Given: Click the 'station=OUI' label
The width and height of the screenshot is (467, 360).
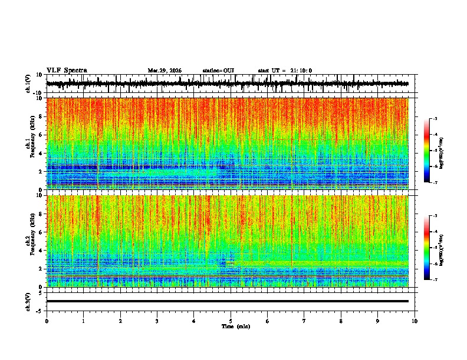Looking at the screenshot, I should click(x=218, y=71).
